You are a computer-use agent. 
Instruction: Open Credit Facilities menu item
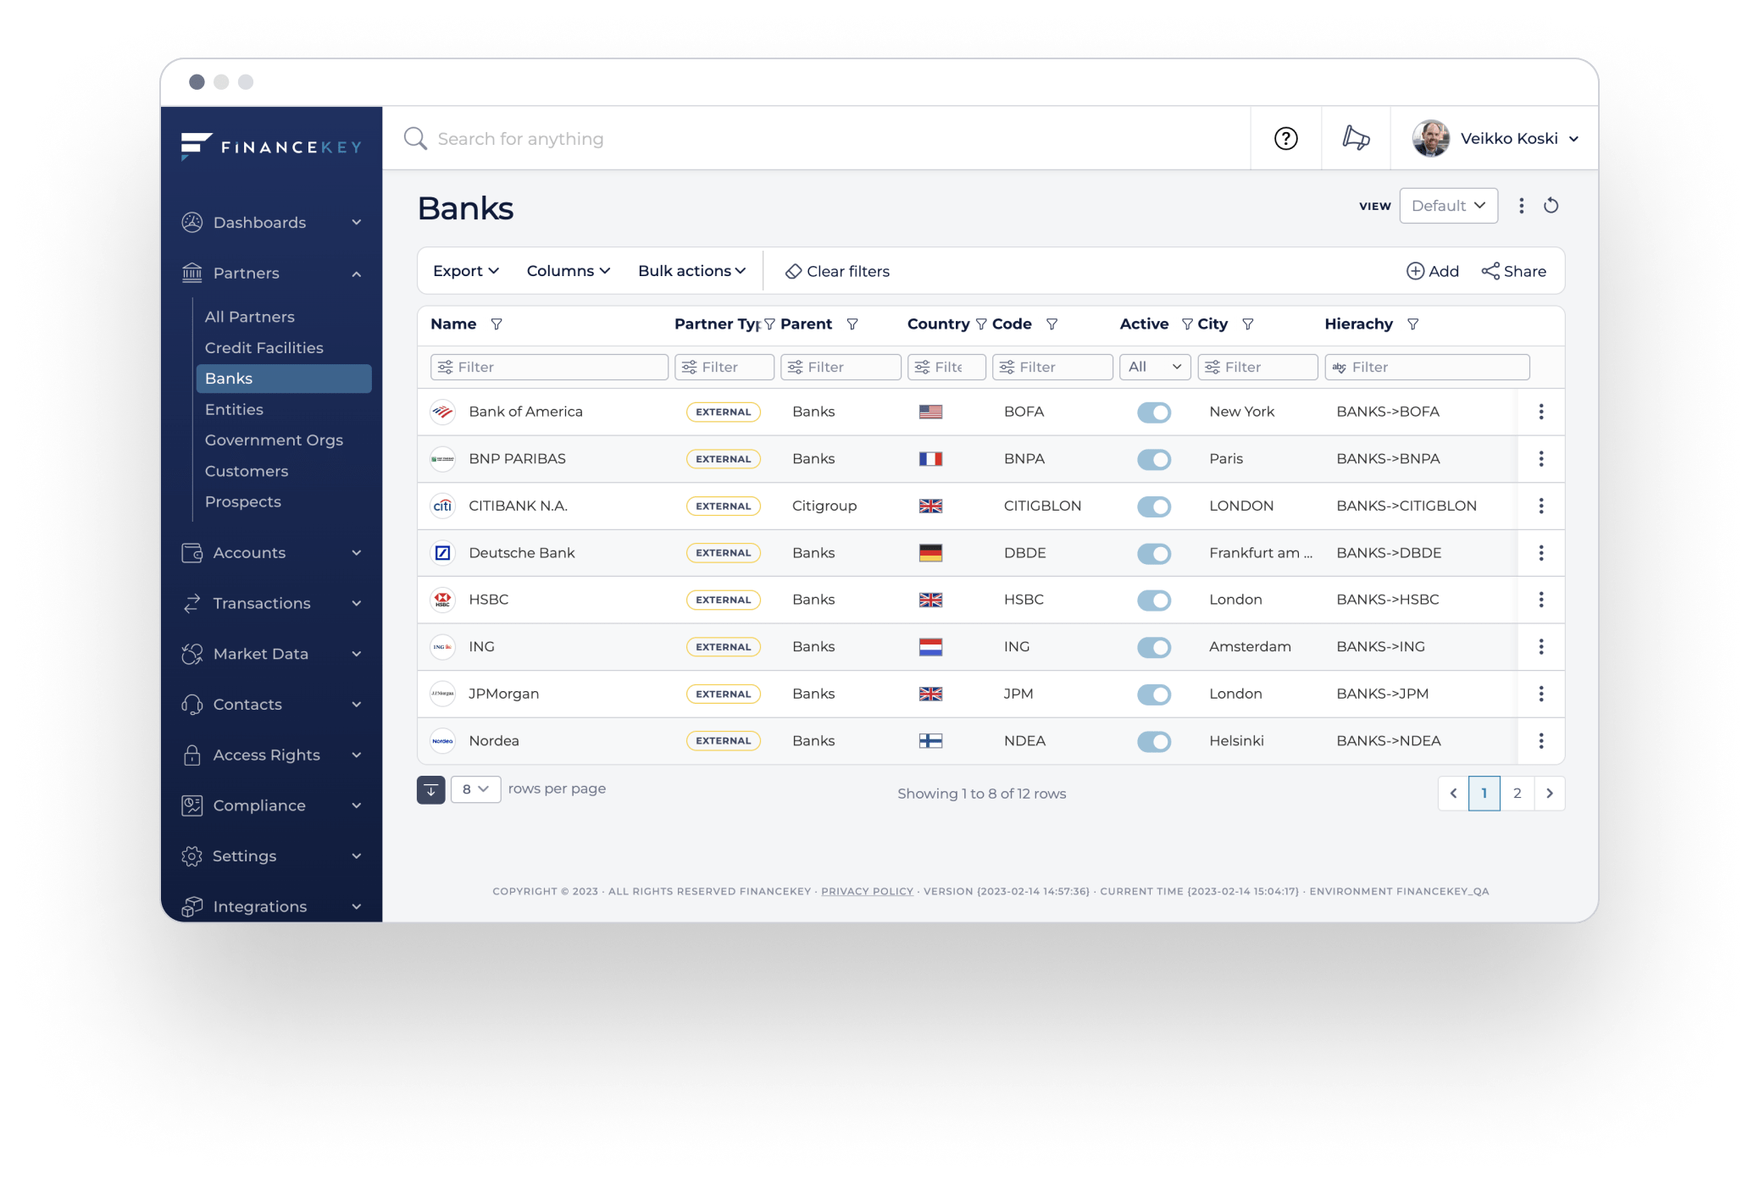pos(263,347)
